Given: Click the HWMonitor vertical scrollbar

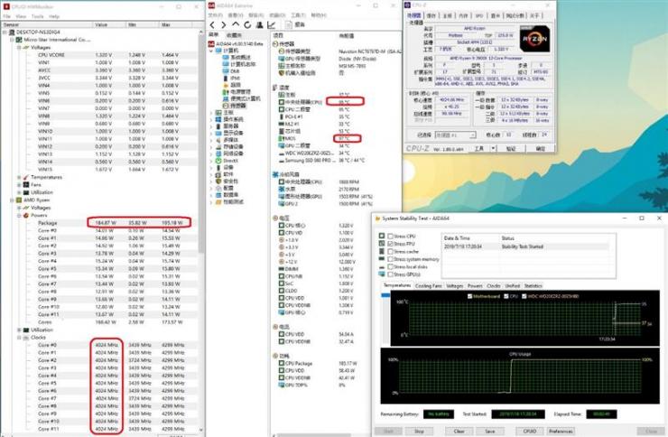Looking at the screenshot, I should [x=201, y=230].
